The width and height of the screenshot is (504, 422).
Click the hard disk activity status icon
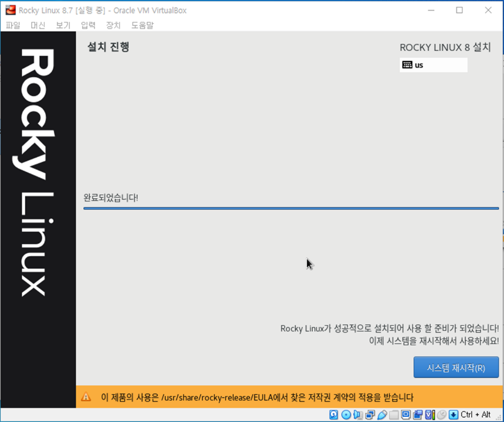tap(333, 414)
